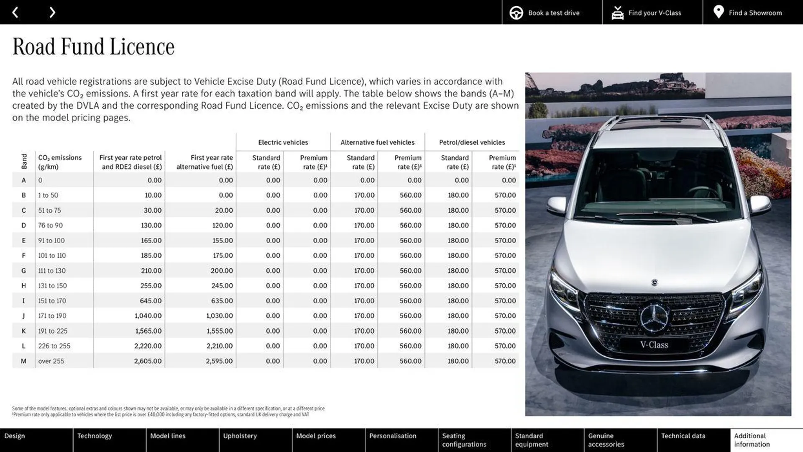
Task: Click the car Find your V-Class icon
Action: (x=617, y=13)
